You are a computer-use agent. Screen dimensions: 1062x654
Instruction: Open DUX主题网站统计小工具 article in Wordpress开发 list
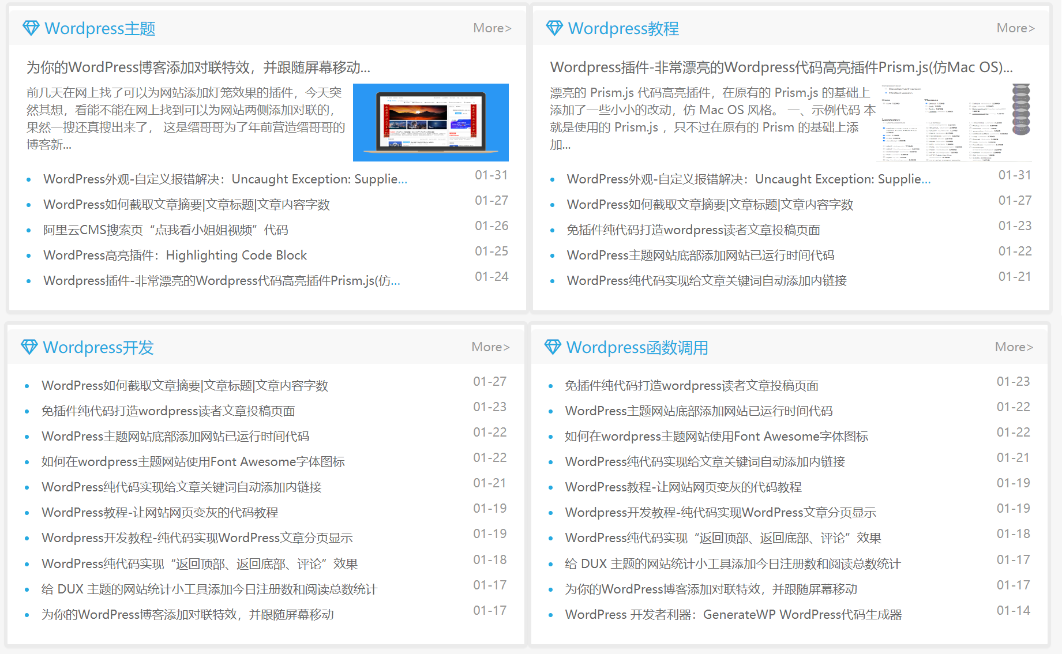pyautogui.click(x=209, y=589)
